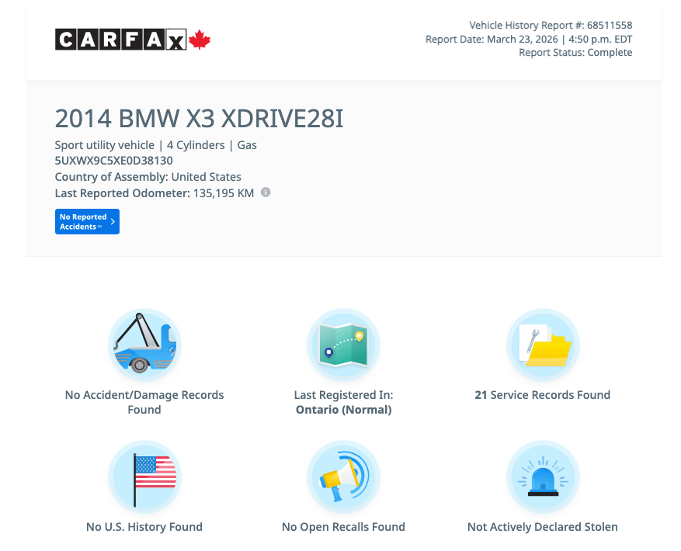Image resolution: width=681 pixels, height=551 pixels.
Task: View the 21 Service Records Found label
Action: (x=543, y=395)
